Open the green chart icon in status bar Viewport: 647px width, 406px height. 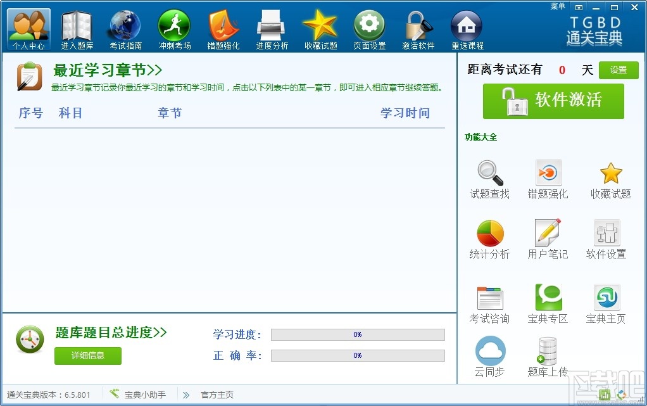pos(605,395)
